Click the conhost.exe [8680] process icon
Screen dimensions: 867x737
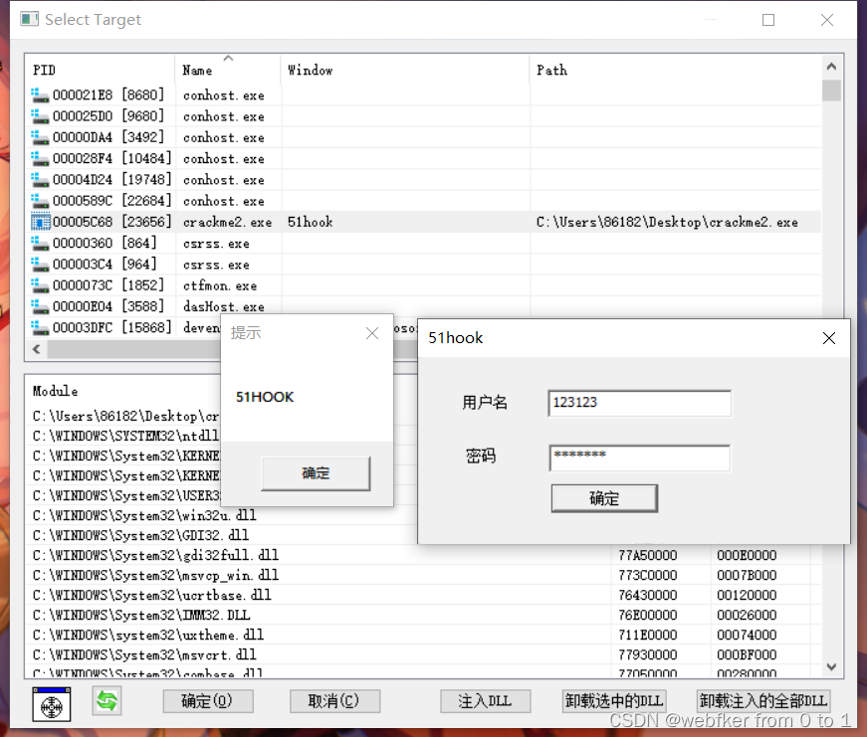38,95
